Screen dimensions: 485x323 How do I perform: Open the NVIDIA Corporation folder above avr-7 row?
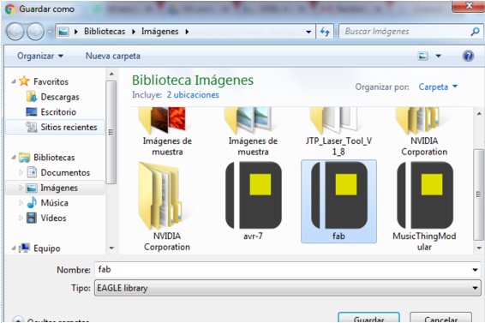coord(167,206)
